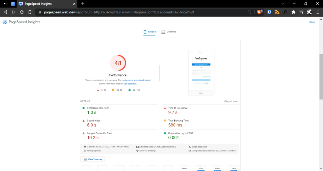Expand the metrics view
323x171 pixels.
(231, 101)
